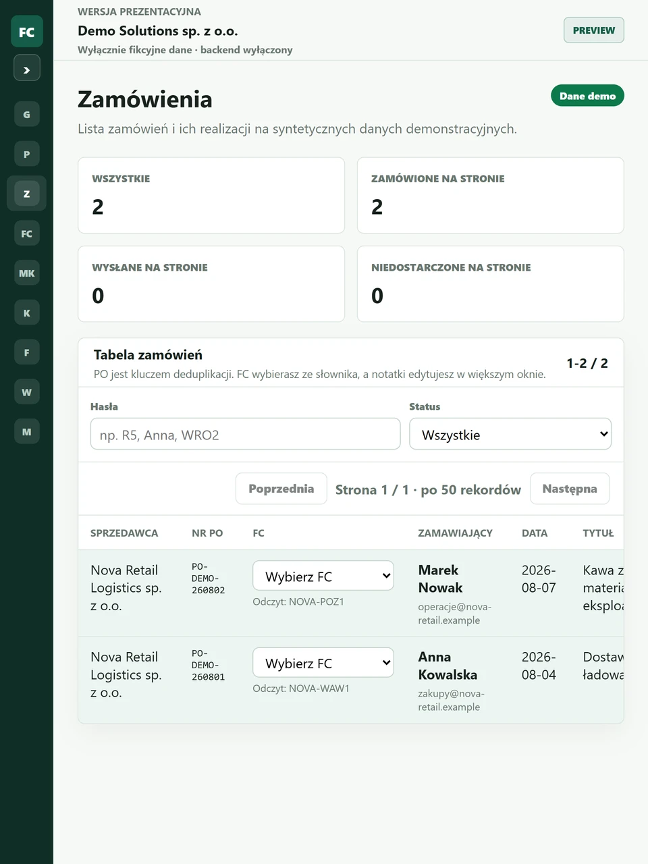Click the WYSŁANE NA STRONIE card

pos(211,284)
